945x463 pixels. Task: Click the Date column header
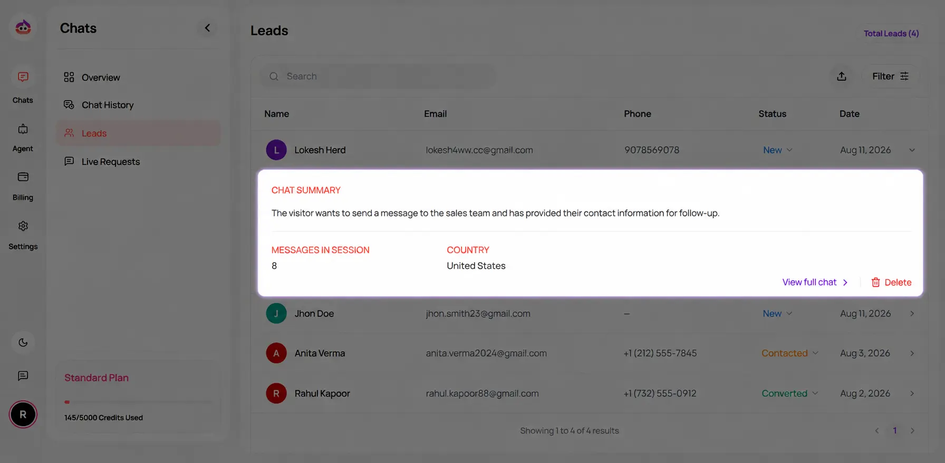850,114
